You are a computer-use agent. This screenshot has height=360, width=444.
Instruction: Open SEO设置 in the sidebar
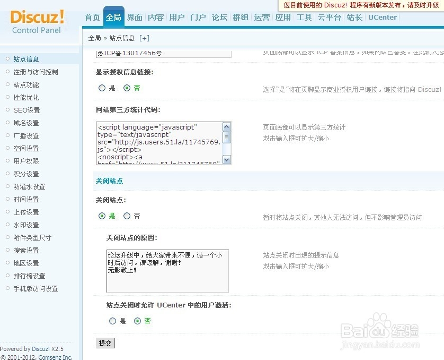(x=26, y=110)
